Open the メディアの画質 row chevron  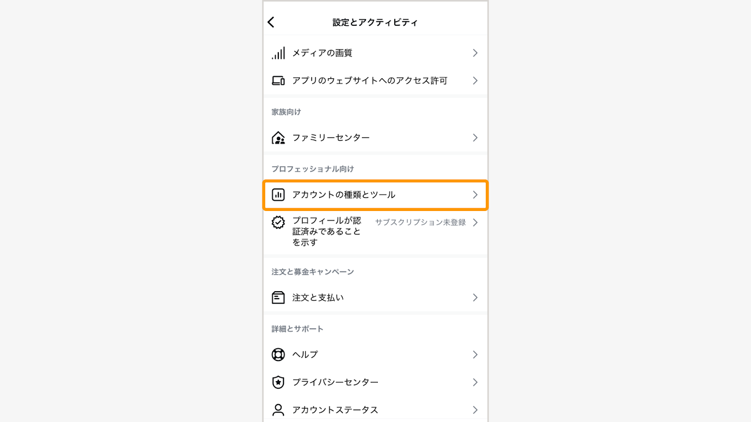point(475,53)
